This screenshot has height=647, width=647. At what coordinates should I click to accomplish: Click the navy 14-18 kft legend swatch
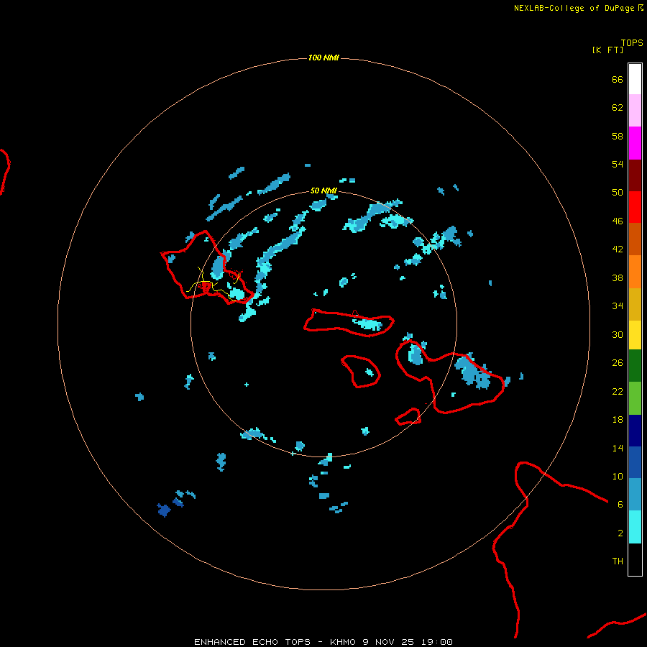(635, 431)
